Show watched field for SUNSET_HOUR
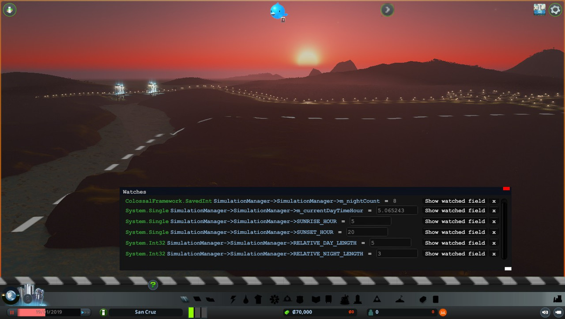Screen dimensions: 565x319 tap(455, 232)
